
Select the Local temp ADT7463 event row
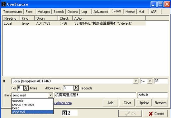tap(74, 23)
